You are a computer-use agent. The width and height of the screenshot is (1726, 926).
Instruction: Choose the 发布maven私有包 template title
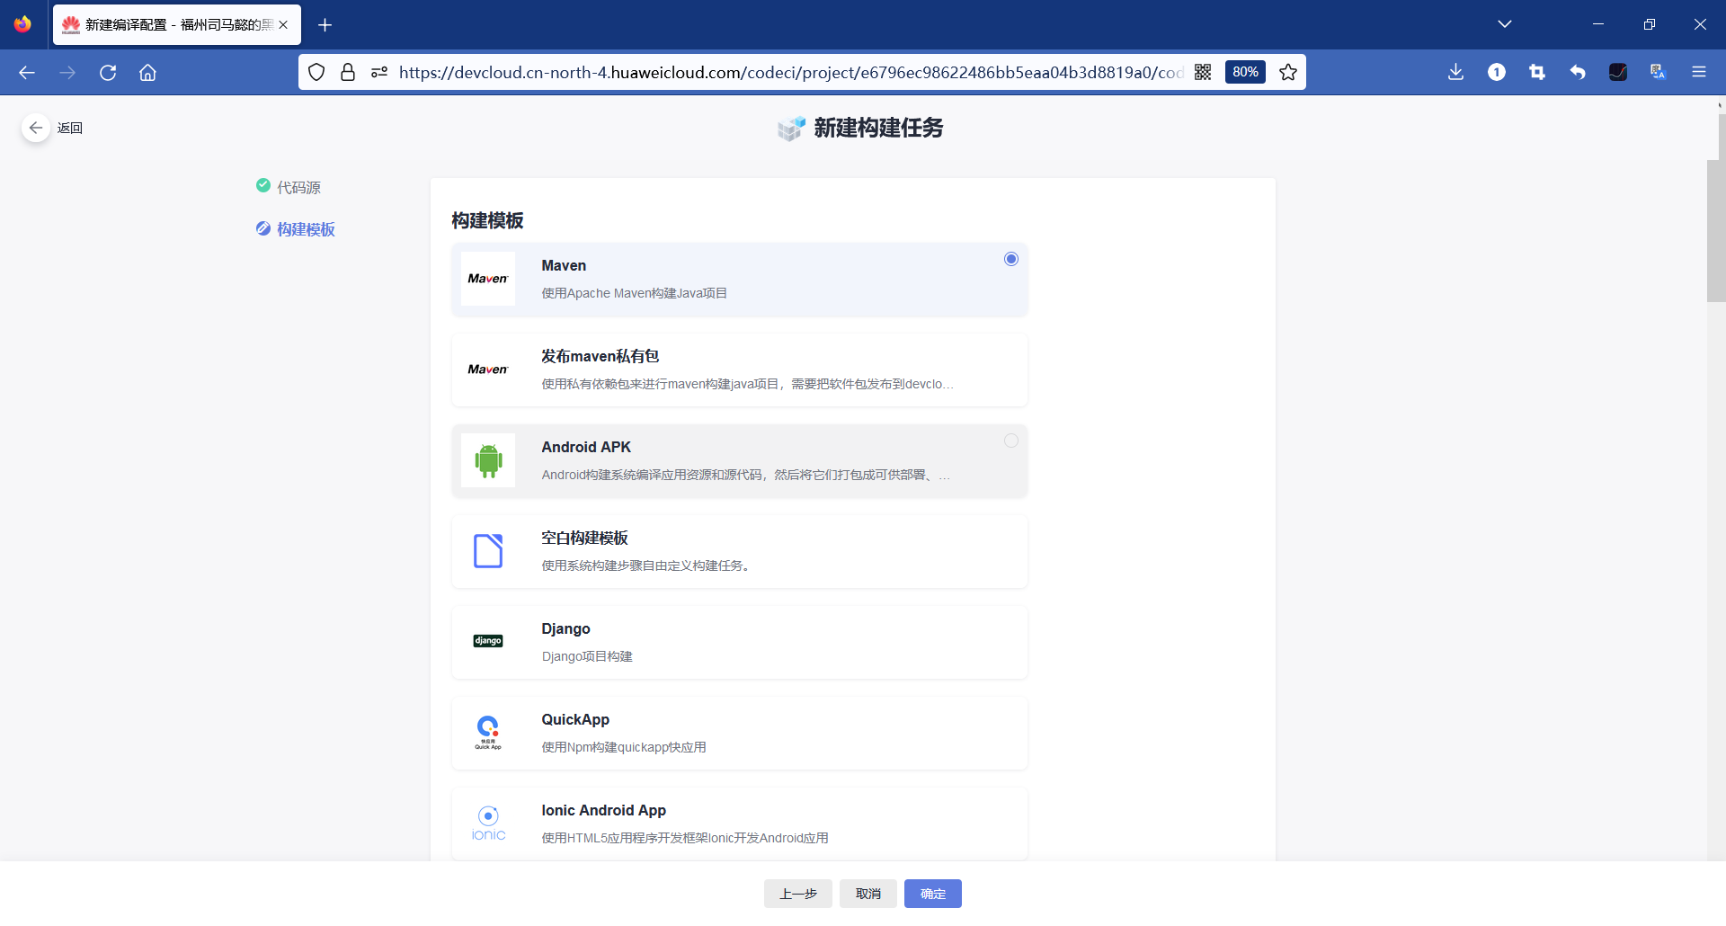[x=601, y=356]
